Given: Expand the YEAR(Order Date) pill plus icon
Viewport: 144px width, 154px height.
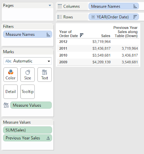Looking at the screenshot, I should [93, 17].
